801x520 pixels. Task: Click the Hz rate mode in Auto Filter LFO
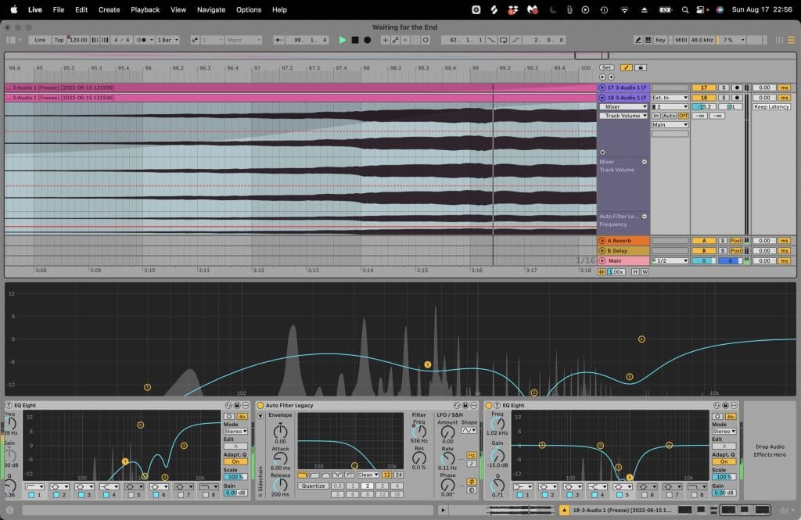pyautogui.click(x=472, y=455)
